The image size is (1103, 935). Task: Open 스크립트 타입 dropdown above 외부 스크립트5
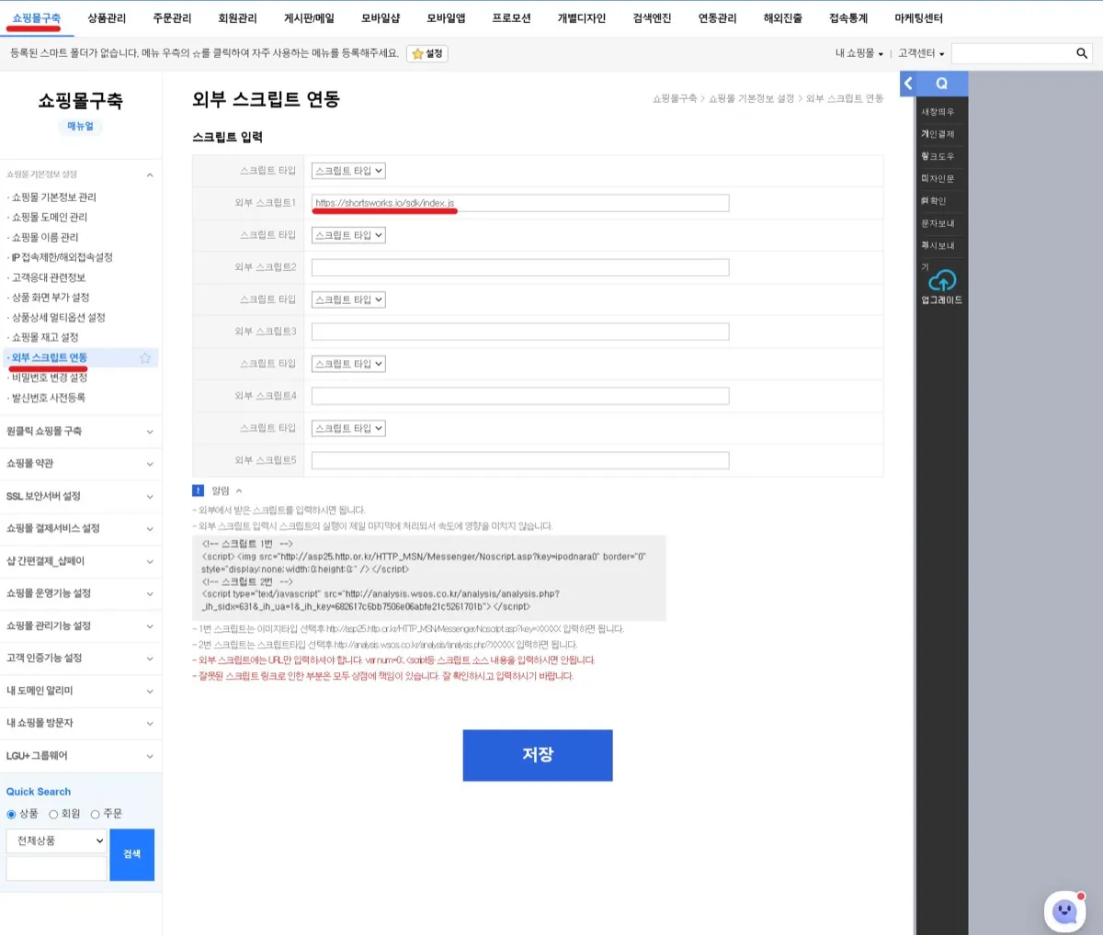(x=348, y=428)
